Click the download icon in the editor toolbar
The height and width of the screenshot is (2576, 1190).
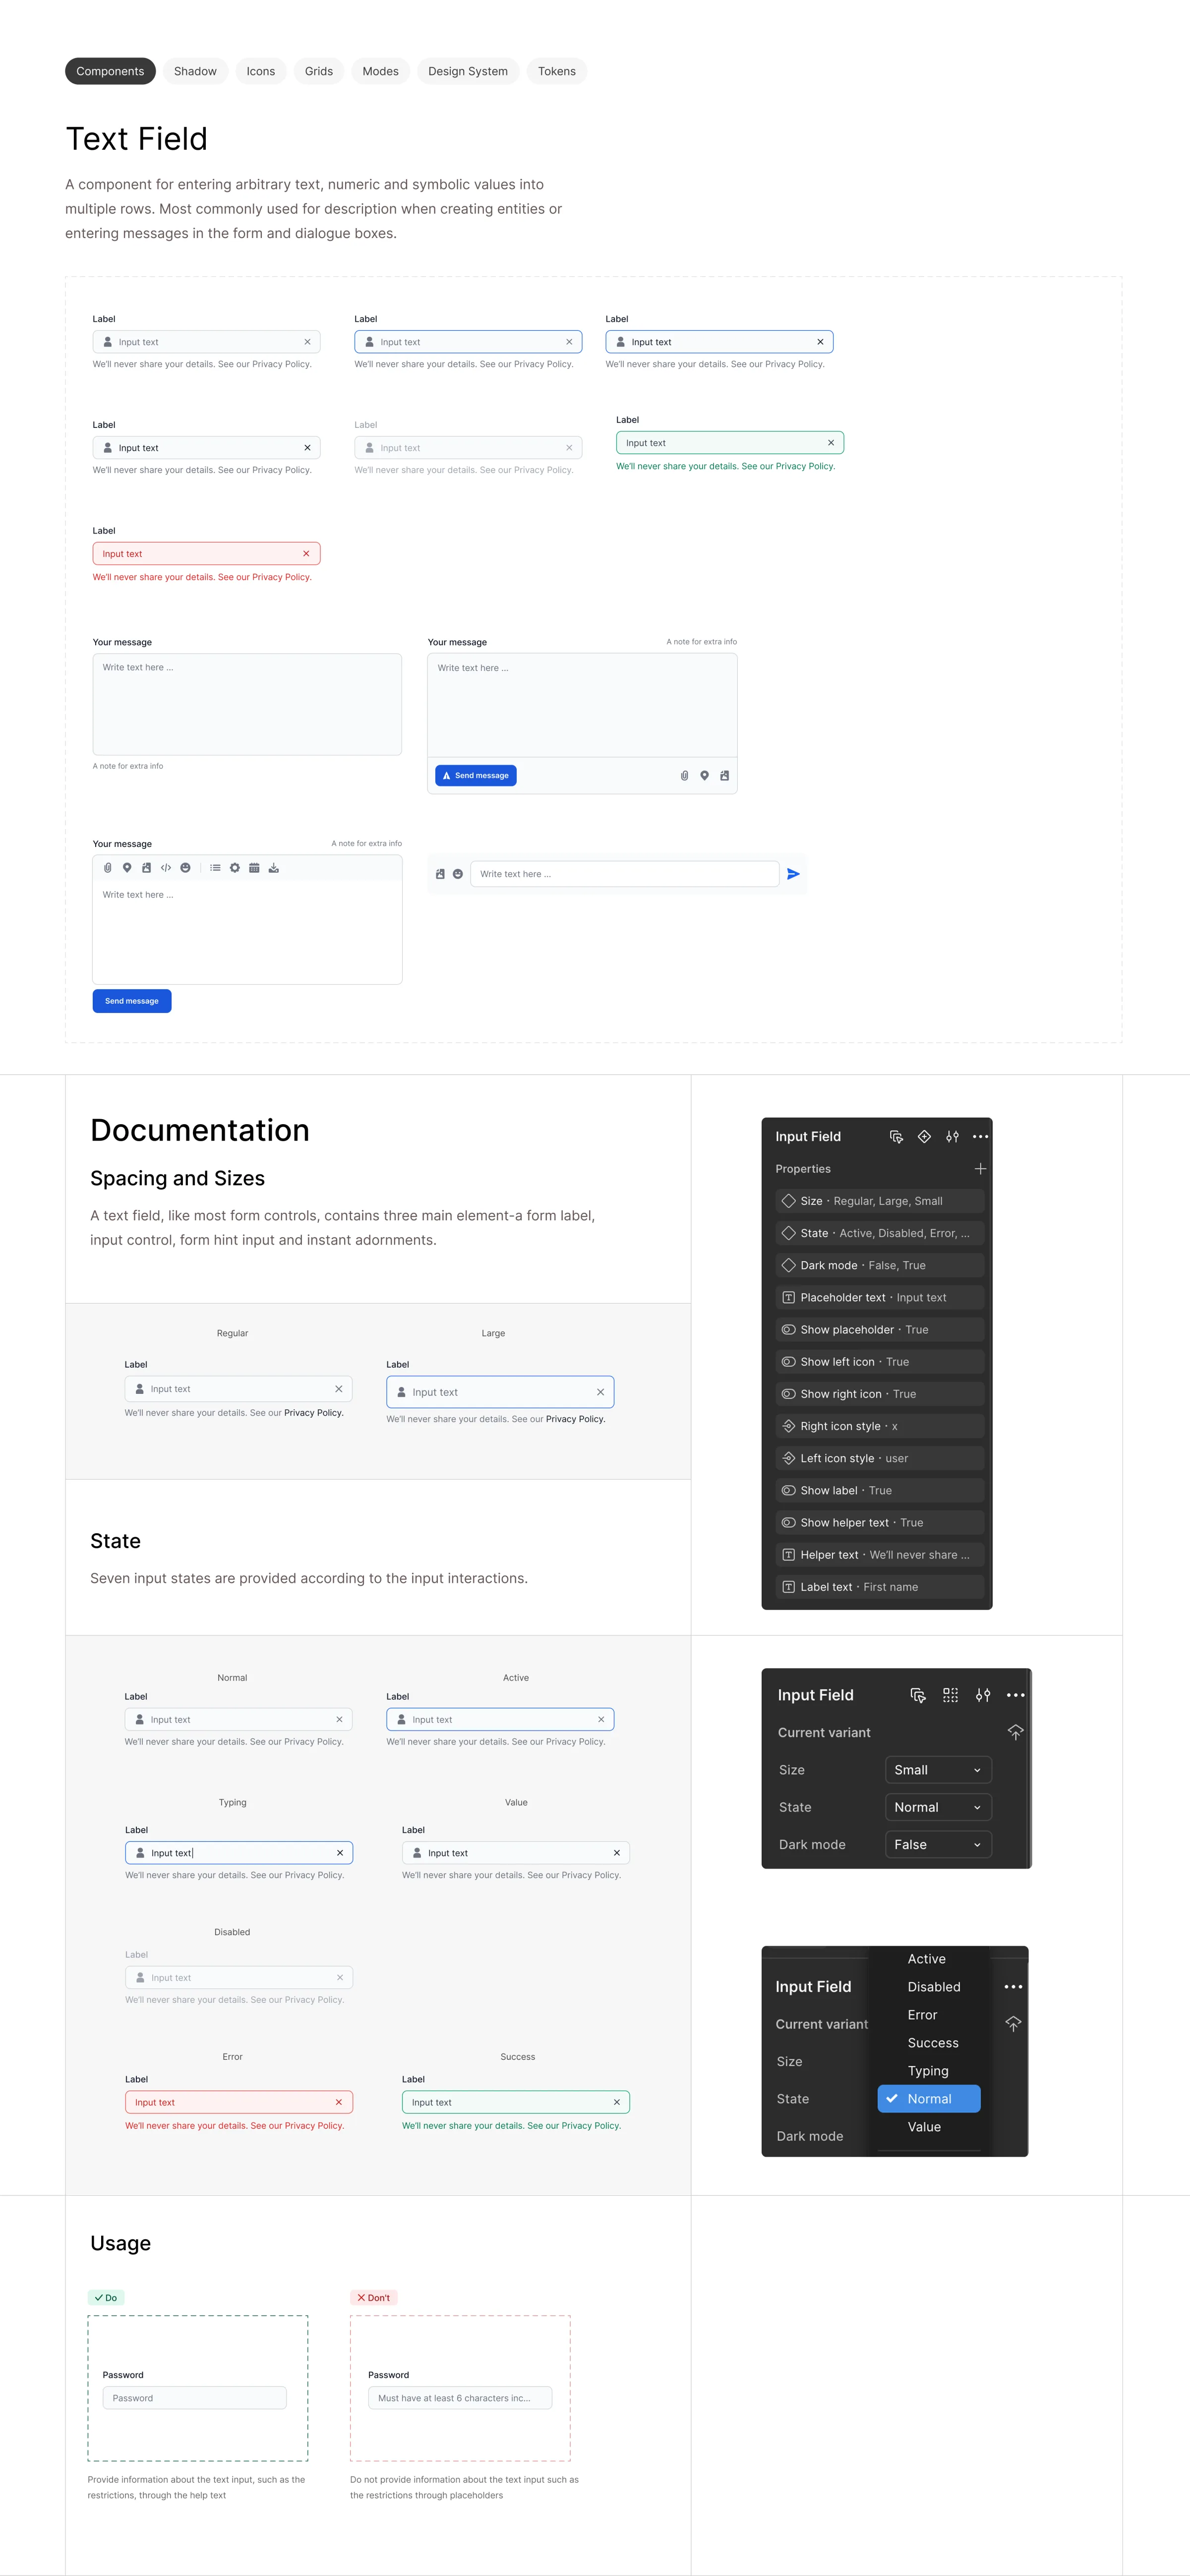point(274,868)
